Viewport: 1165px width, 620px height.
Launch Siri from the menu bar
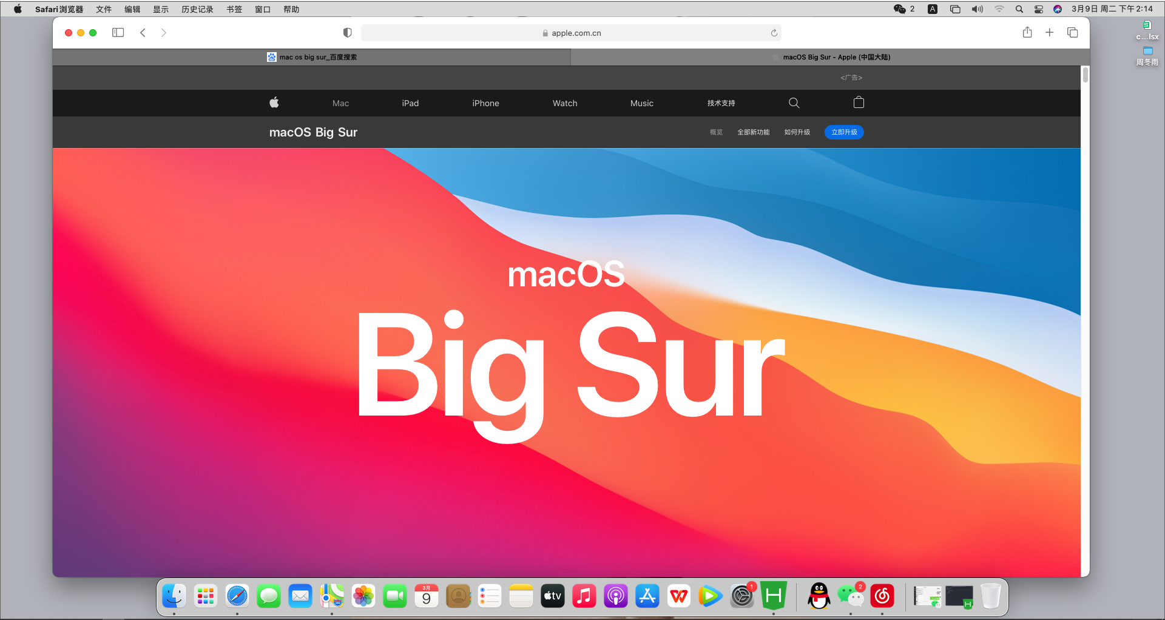[1058, 8]
